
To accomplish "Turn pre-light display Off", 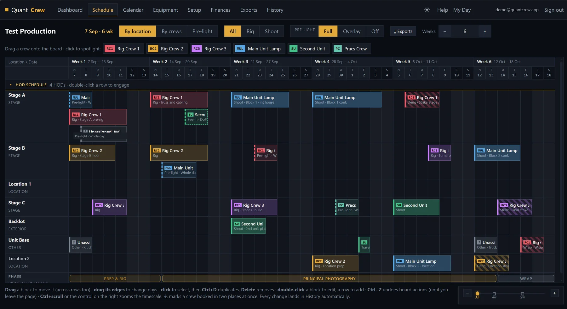I will (x=375, y=31).
